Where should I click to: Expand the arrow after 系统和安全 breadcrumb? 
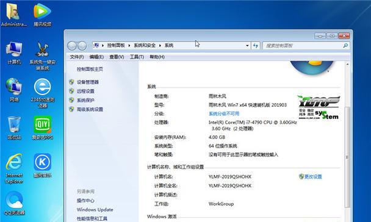(160, 45)
